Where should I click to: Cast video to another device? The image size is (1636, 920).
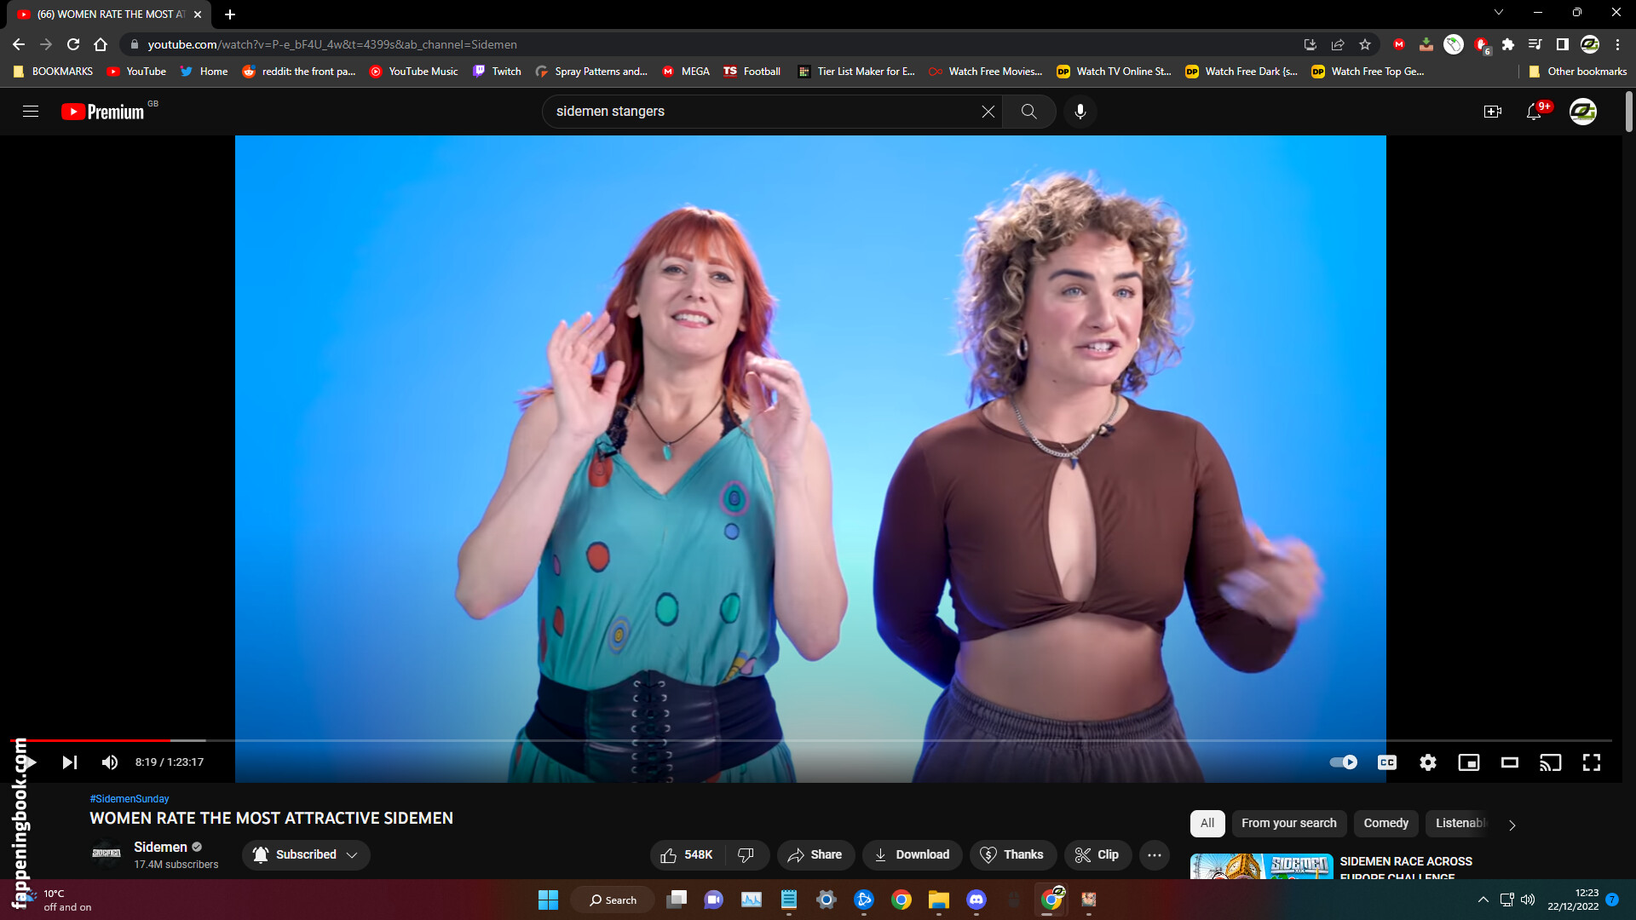click(x=1550, y=762)
